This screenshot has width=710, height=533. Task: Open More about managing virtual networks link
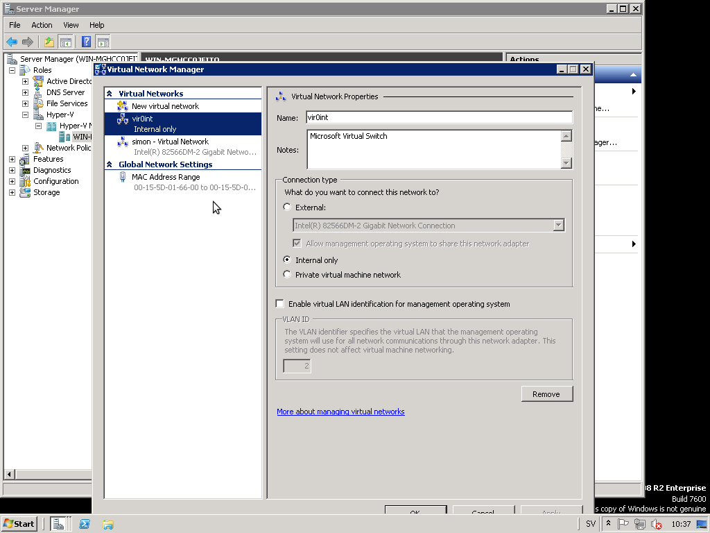[340, 412]
